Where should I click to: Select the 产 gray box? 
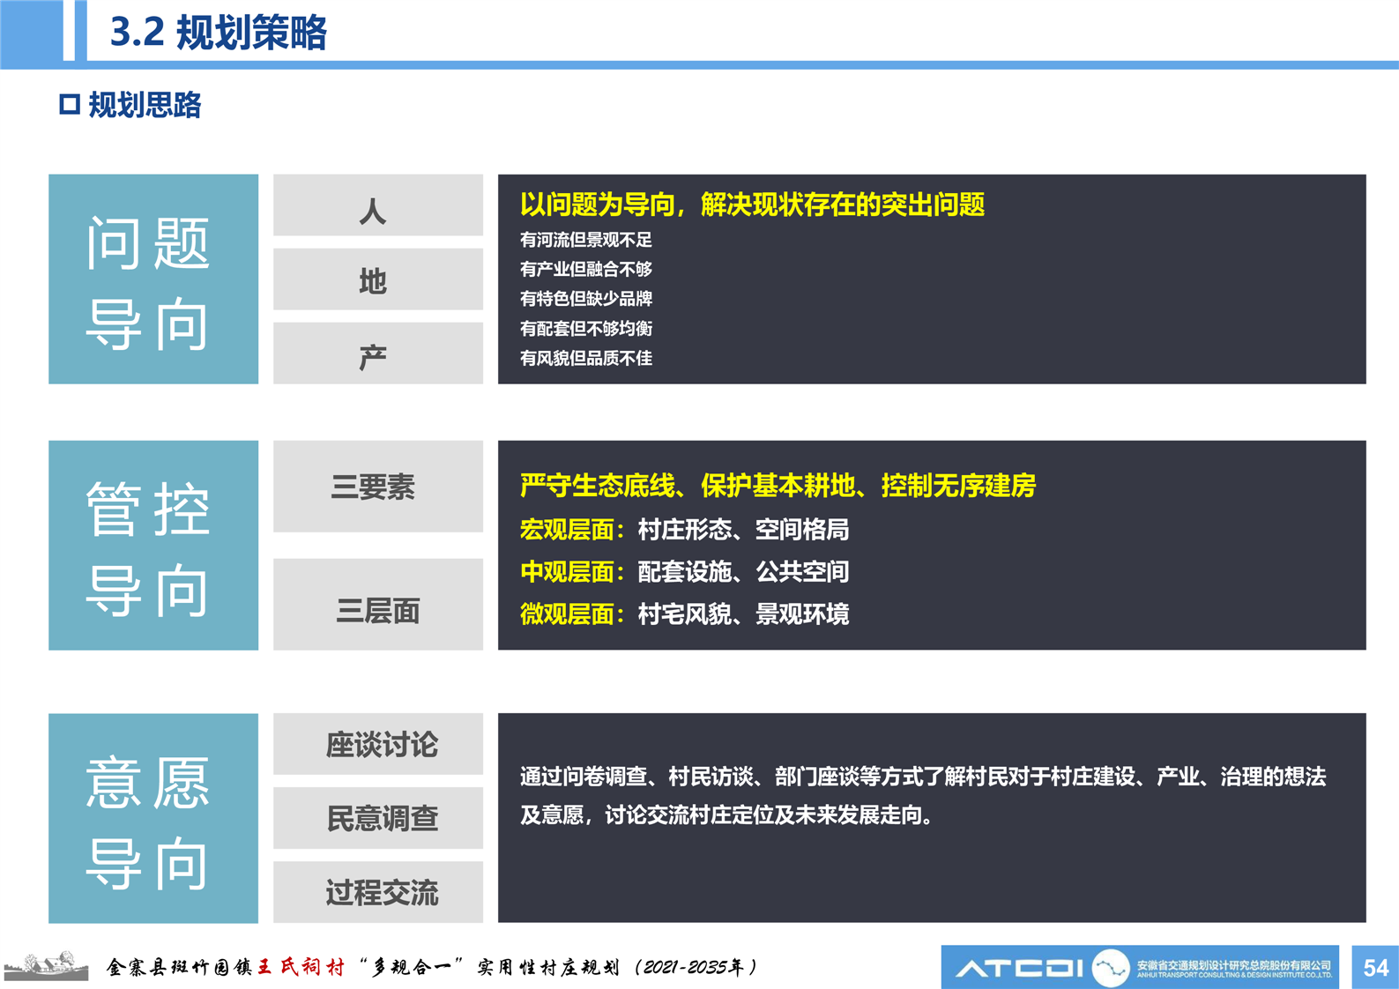pos(378,353)
